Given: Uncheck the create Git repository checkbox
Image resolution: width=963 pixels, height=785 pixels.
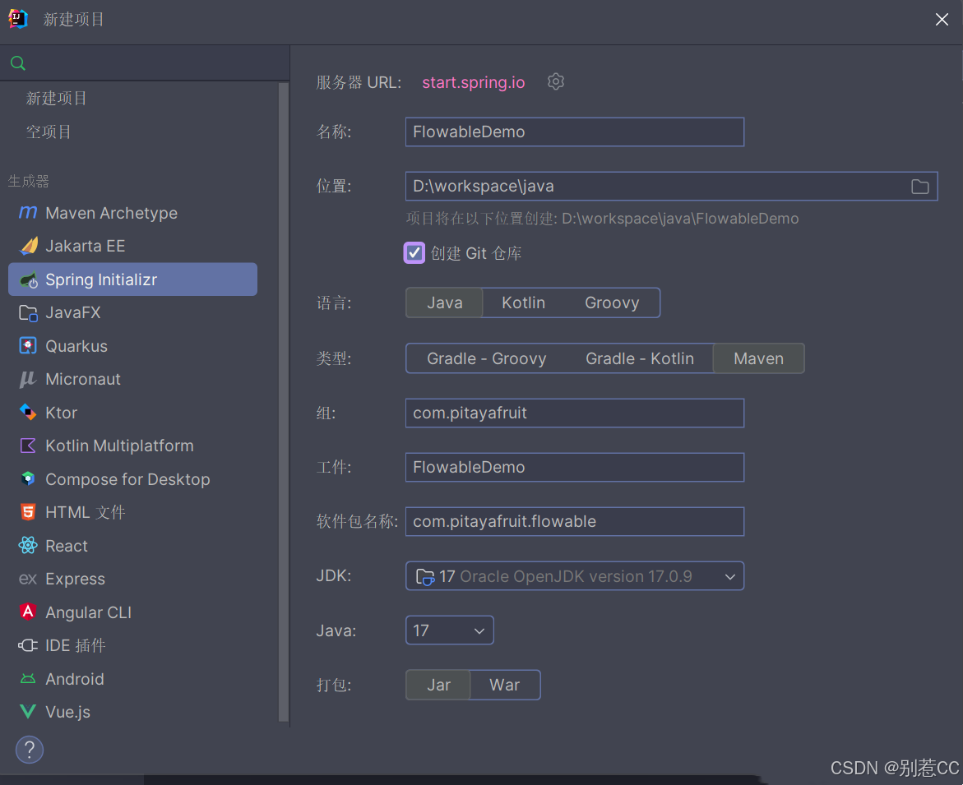Looking at the screenshot, I should (x=414, y=253).
